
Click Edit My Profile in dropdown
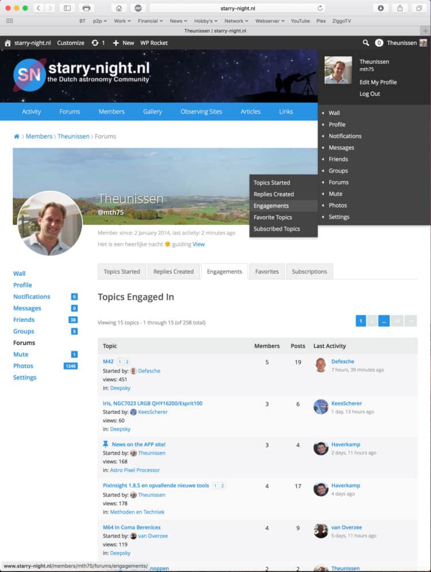[x=378, y=82]
